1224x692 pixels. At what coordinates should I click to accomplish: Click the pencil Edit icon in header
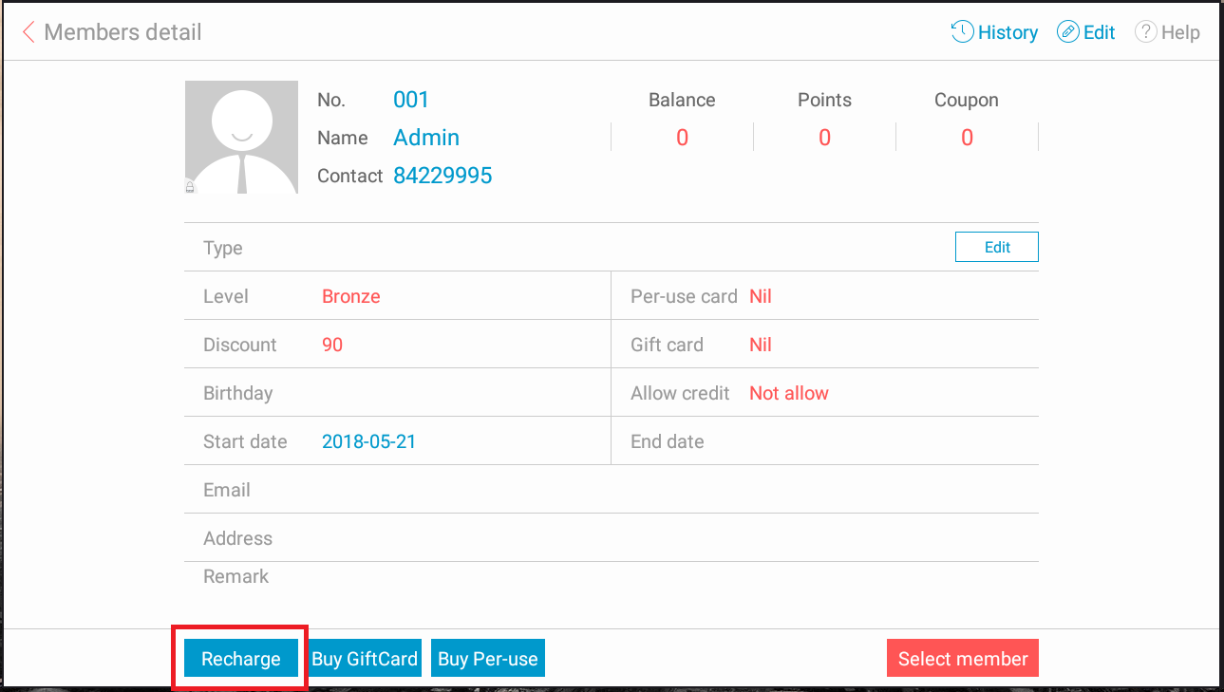coord(1068,32)
